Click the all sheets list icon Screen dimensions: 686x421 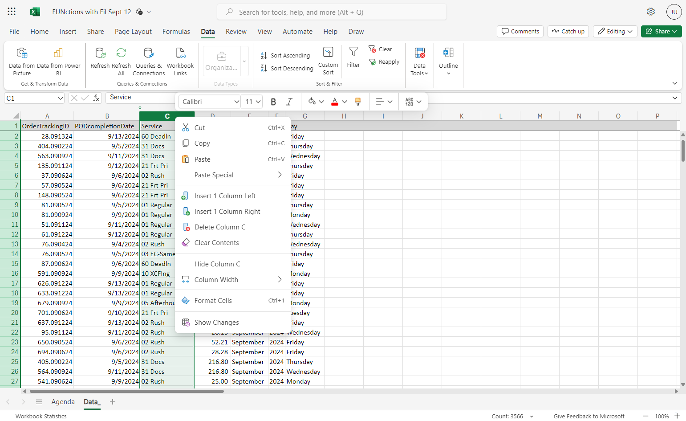(39, 402)
